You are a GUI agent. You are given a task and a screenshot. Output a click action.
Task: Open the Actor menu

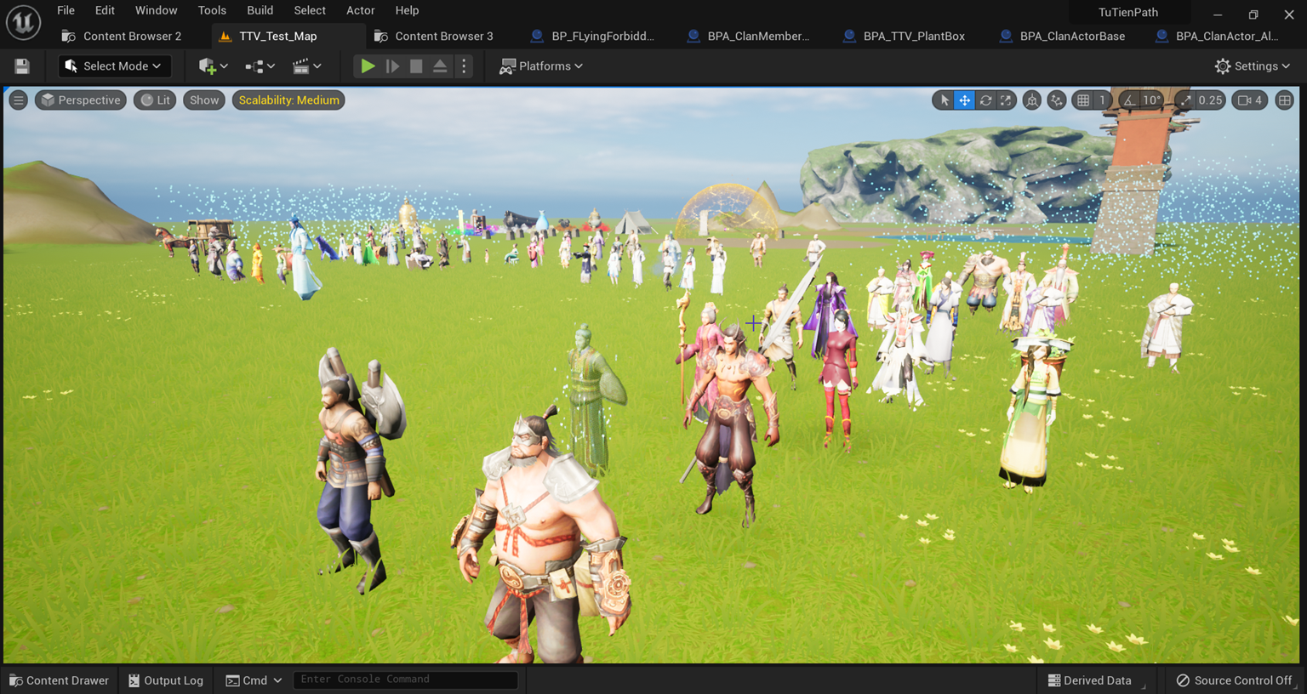(360, 10)
